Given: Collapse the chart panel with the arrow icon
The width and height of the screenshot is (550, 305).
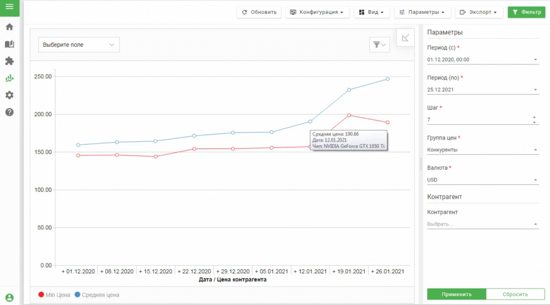Looking at the screenshot, I should 406,38.
